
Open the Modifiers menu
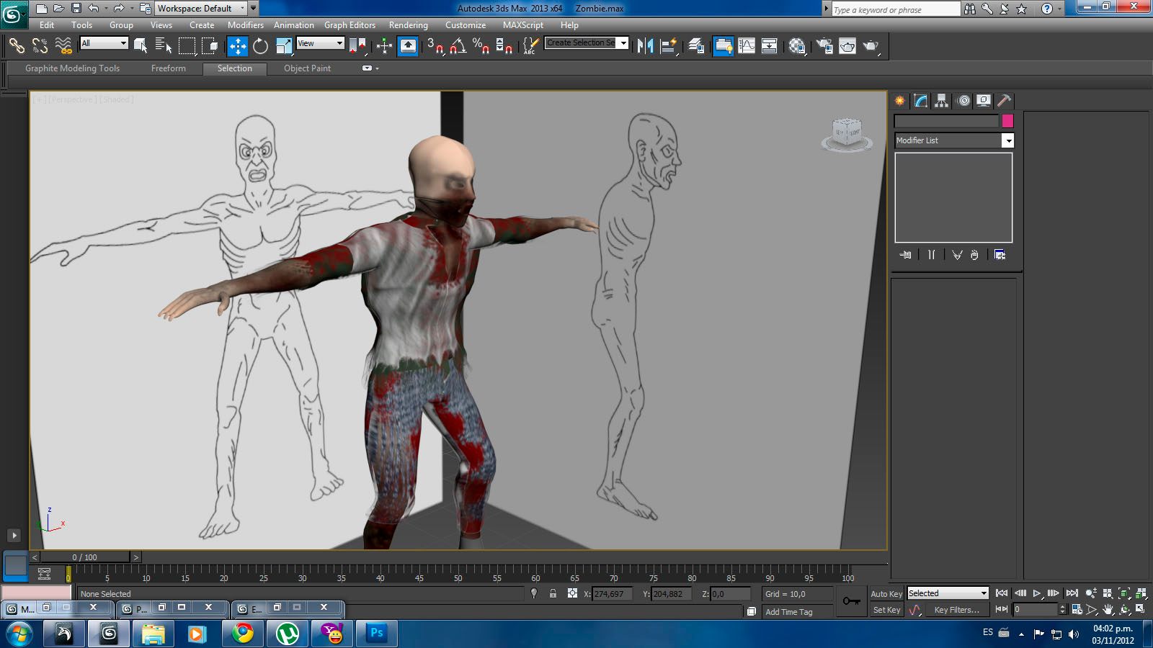coord(246,25)
